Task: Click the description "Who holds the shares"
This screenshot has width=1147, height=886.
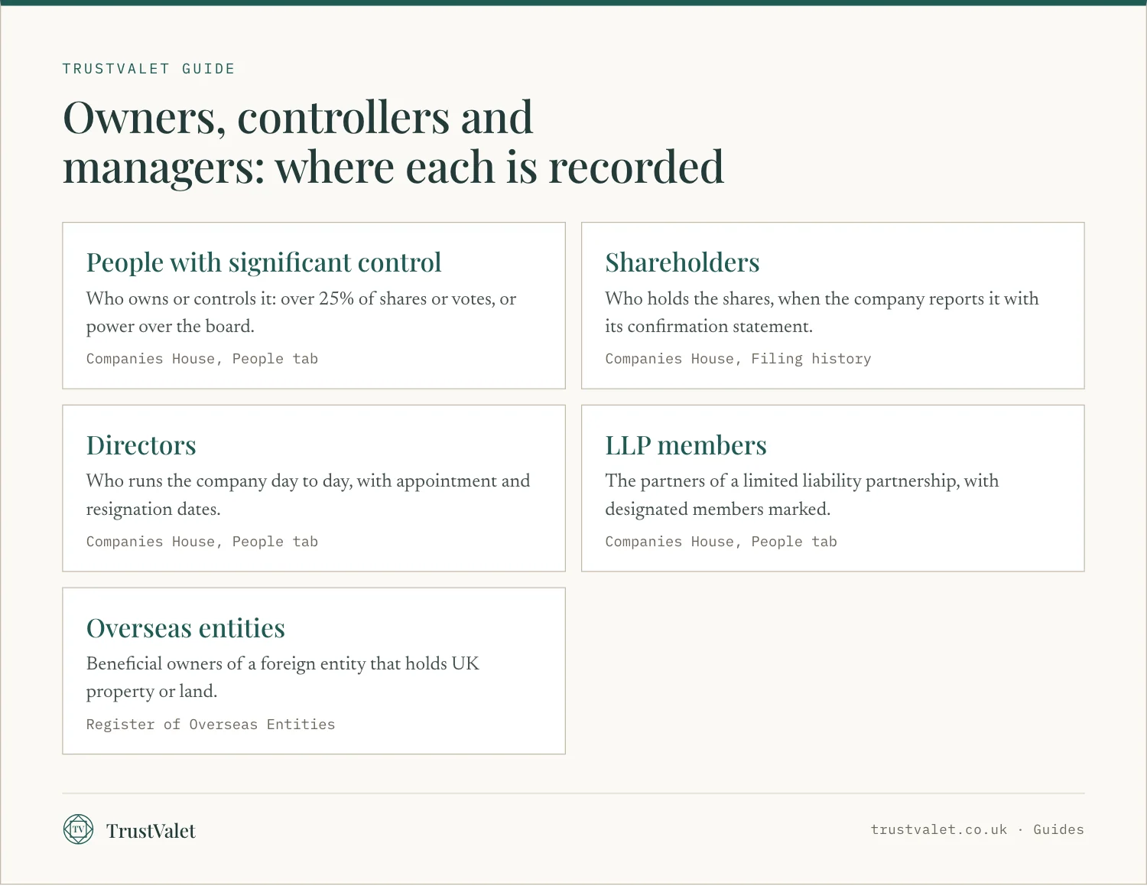Action: coord(822,312)
